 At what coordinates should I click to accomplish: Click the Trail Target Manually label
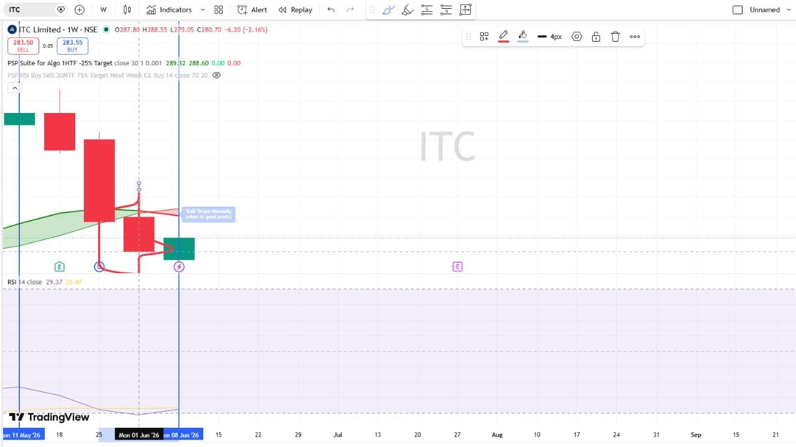pos(208,214)
